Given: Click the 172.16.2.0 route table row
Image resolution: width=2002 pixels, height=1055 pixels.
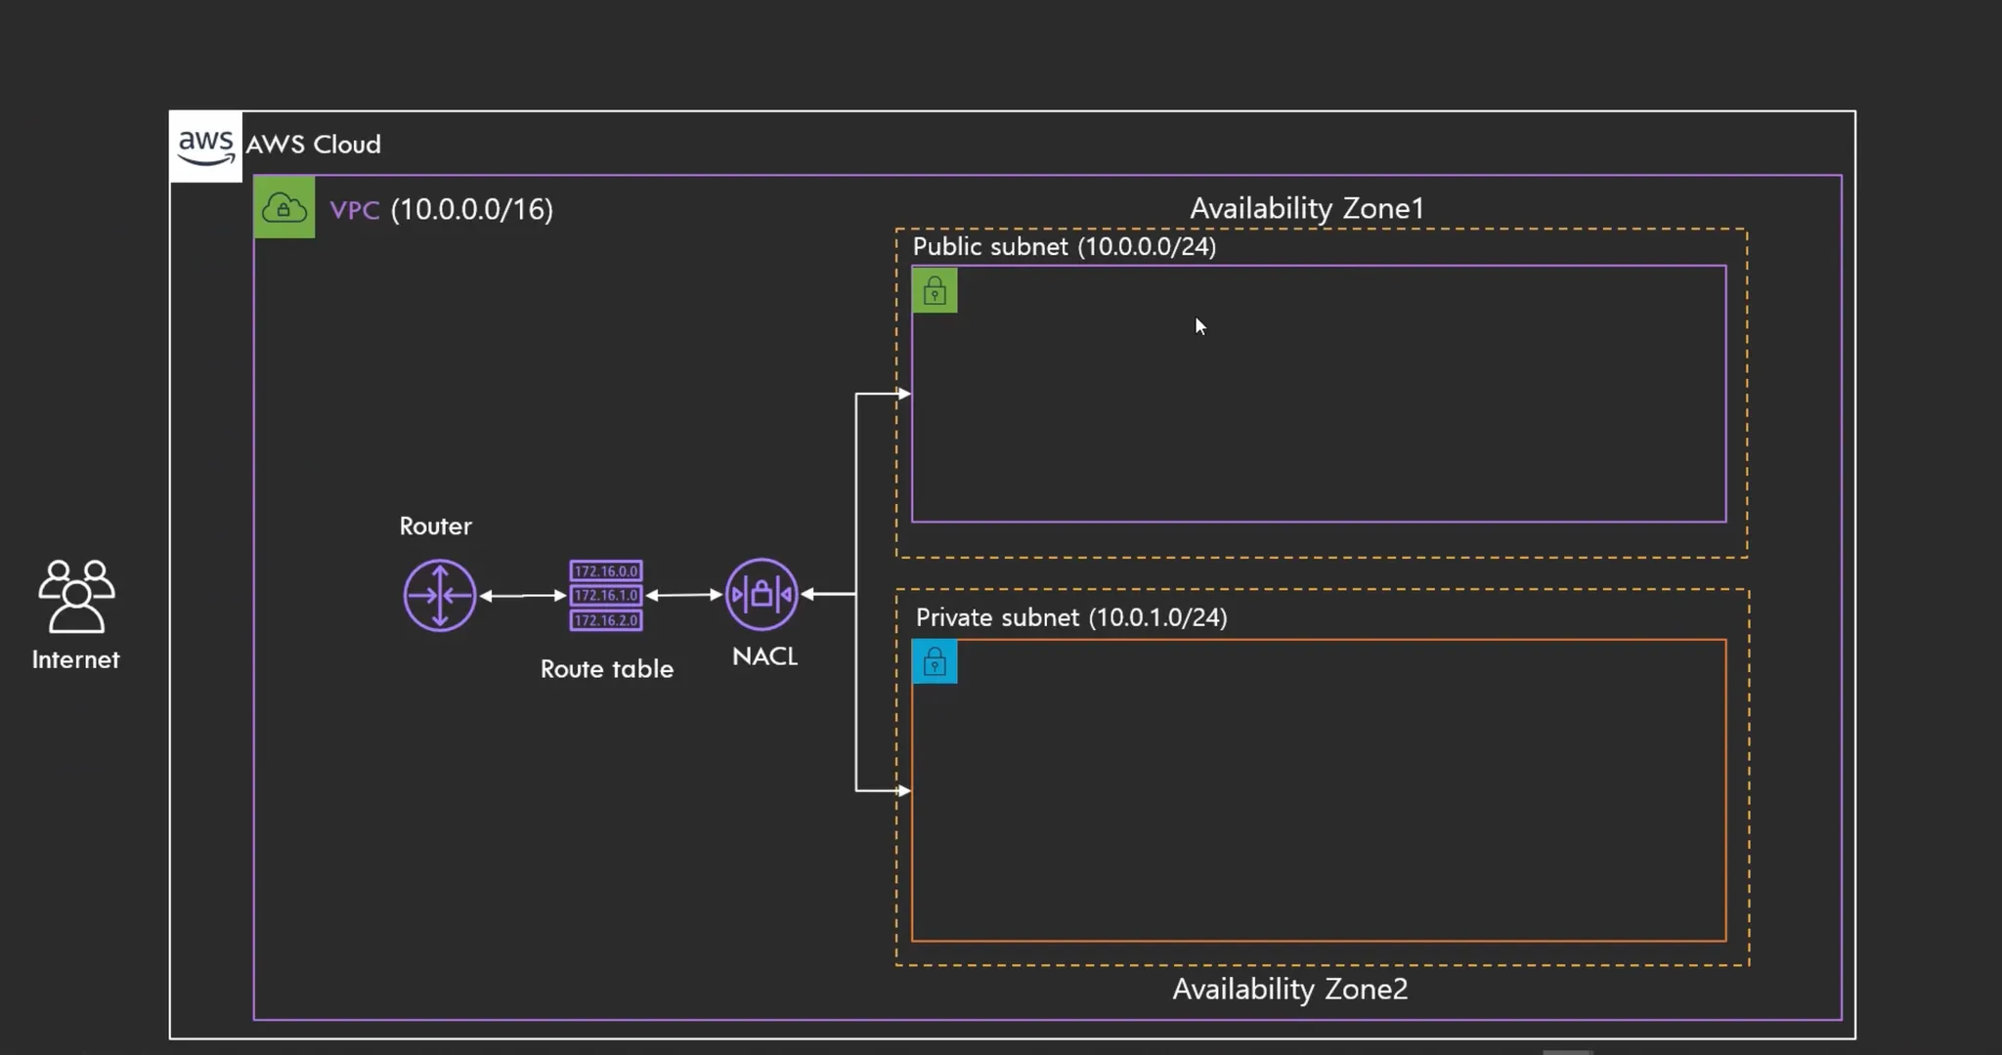Looking at the screenshot, I should click(x=606, y=620).
